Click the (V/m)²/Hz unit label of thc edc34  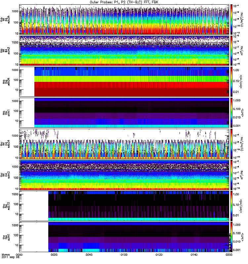pyautogui.click(x=242, y=144)
